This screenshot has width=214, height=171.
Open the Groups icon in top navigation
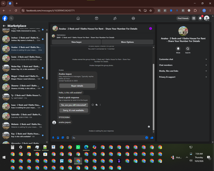click(x=133, y=18)
